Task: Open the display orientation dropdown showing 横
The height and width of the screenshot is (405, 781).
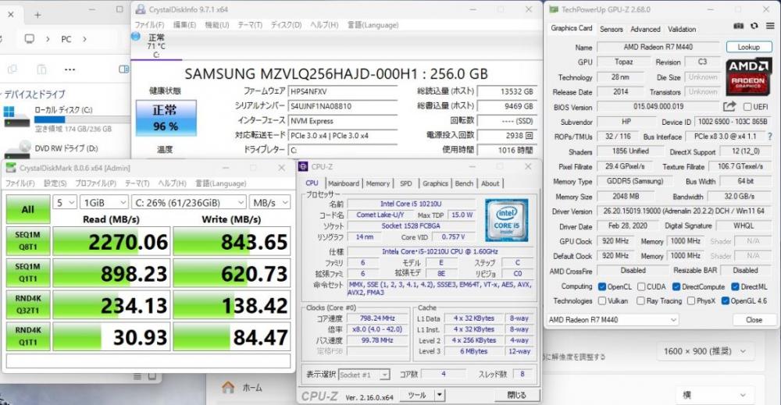Action: pos(715,395)
